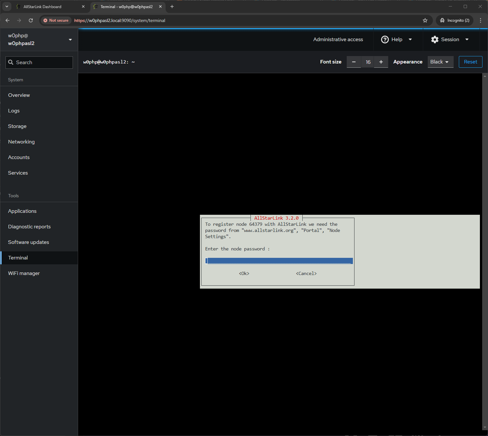The height and width of the screenshot is (436, 488).
Task: Increase font size with plus button
Action: (381, 62)
